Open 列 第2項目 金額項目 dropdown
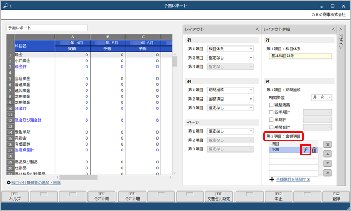The image size is (351, 211). pos(230,99)
